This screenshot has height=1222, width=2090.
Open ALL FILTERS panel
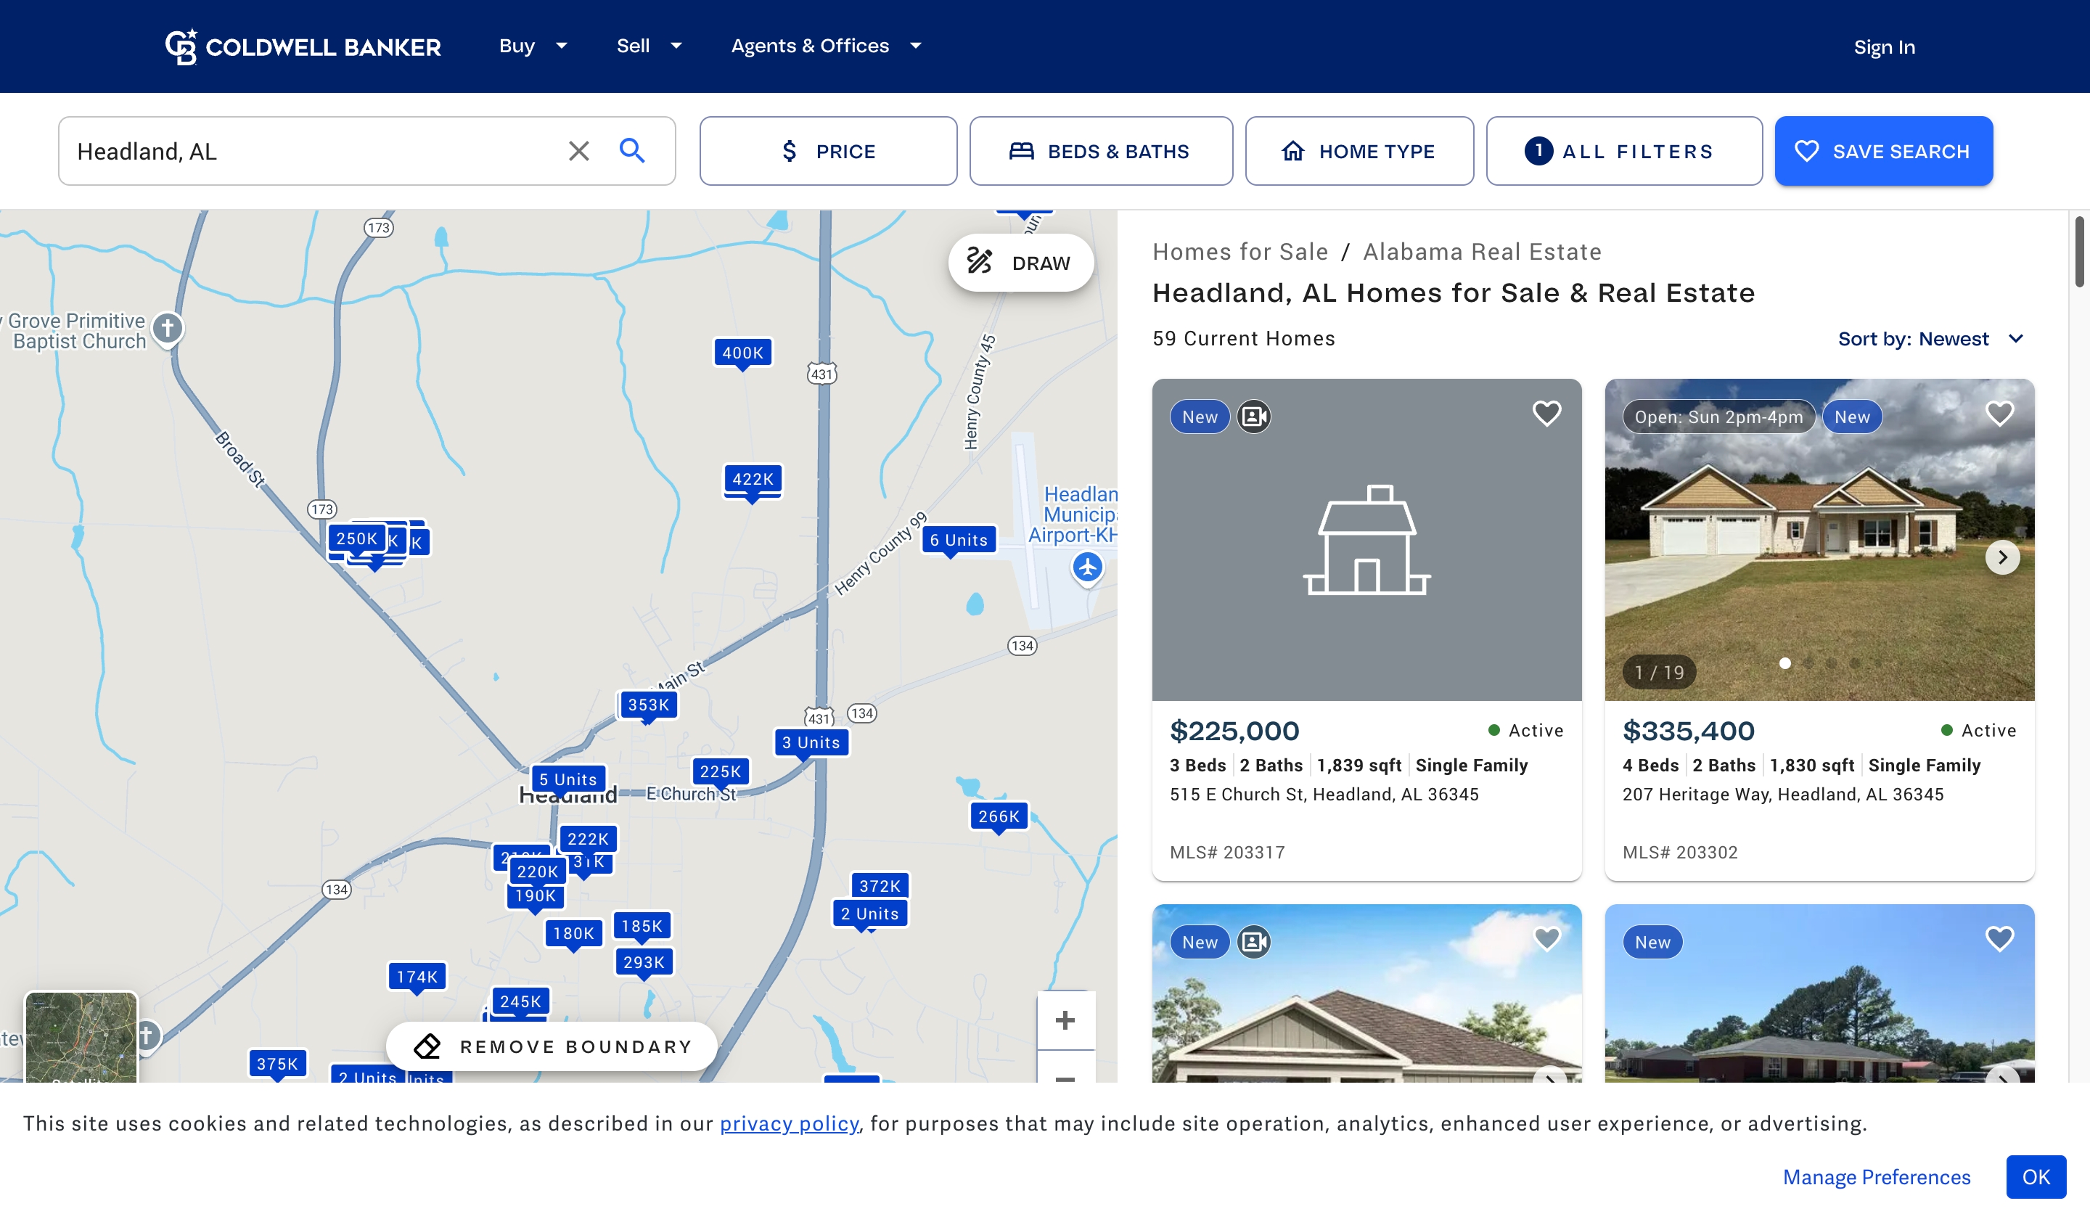click(x=1623, y=151)
